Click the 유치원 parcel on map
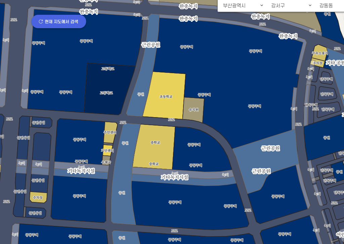 click(193, 109)
